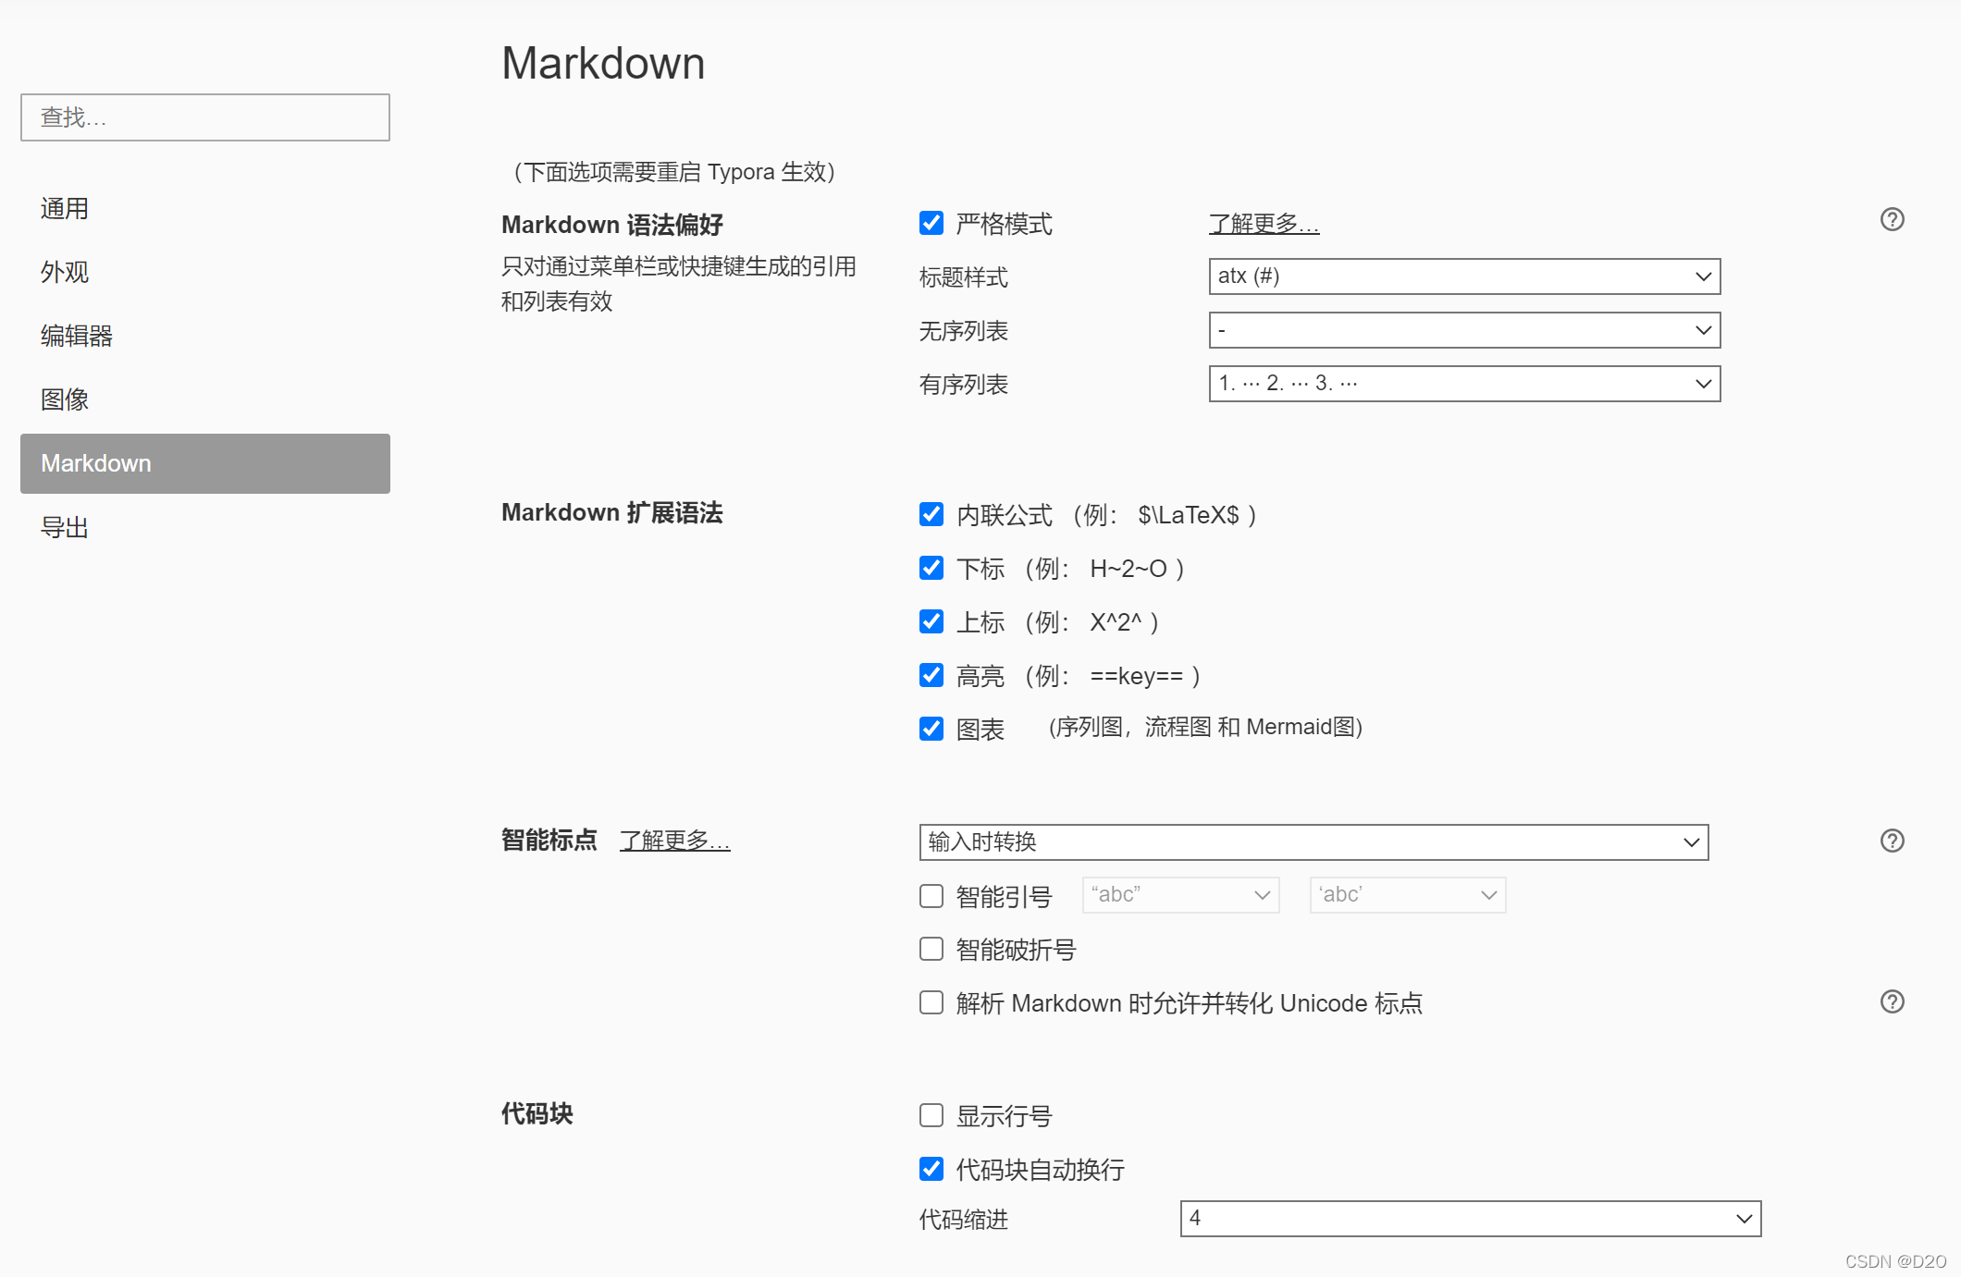
Task: Click the 查找 search input field
Action: click(x=205, y=117)
